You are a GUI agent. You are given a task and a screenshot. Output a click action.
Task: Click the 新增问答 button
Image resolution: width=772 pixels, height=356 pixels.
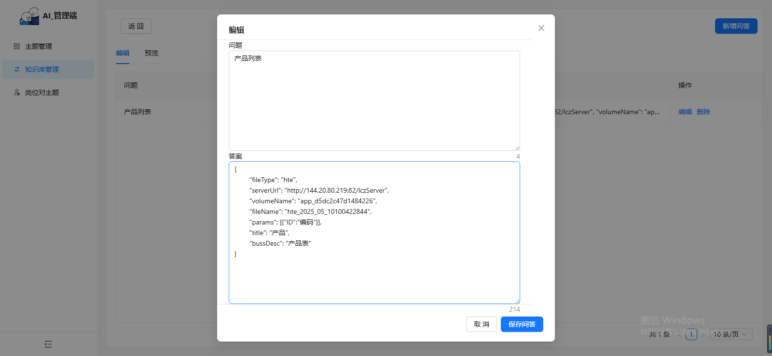(x=736, y=26)
